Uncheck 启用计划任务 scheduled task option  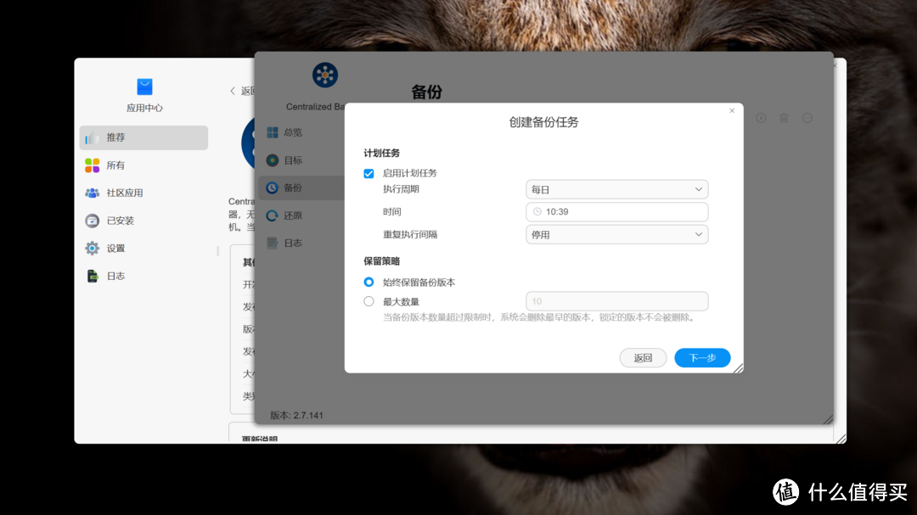click(x=368, y=173)
